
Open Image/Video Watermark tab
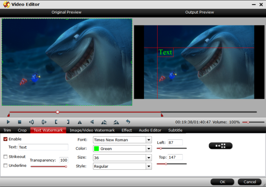(92, 130)
